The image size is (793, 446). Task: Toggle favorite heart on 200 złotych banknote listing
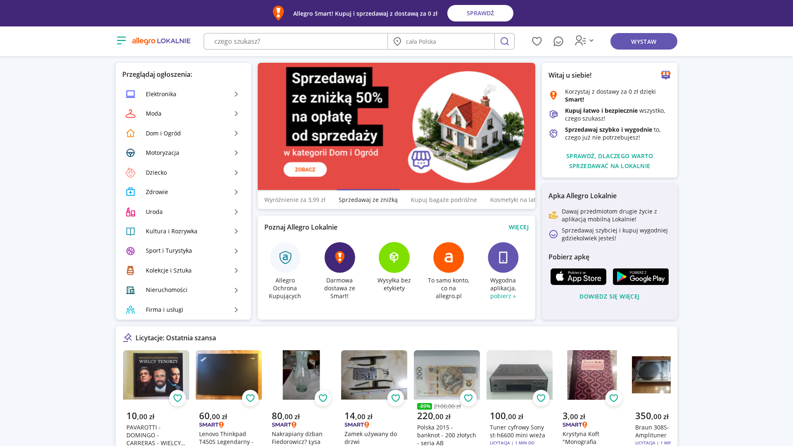click(468, 398)
